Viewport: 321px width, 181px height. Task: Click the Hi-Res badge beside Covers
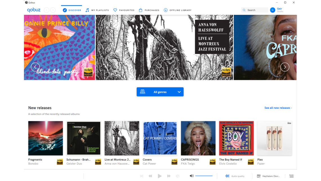174,162
